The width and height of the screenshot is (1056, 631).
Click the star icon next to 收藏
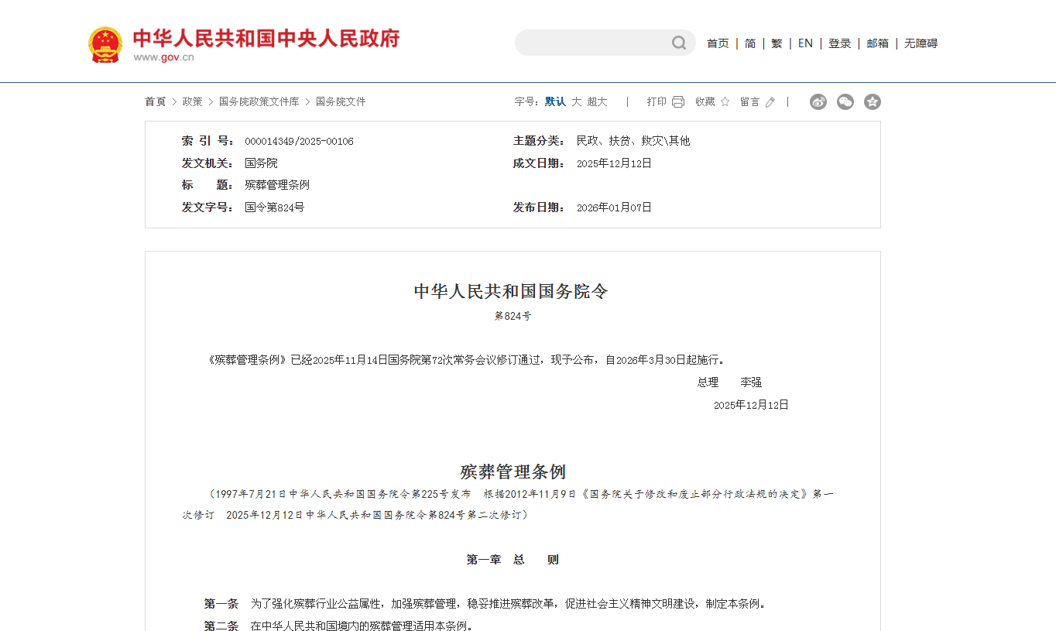coord(725,101)
